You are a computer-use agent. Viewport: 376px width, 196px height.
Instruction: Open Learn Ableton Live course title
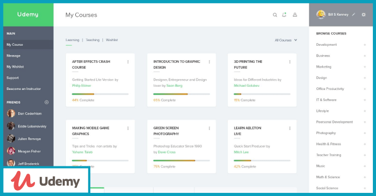click(x=248, y=131)
